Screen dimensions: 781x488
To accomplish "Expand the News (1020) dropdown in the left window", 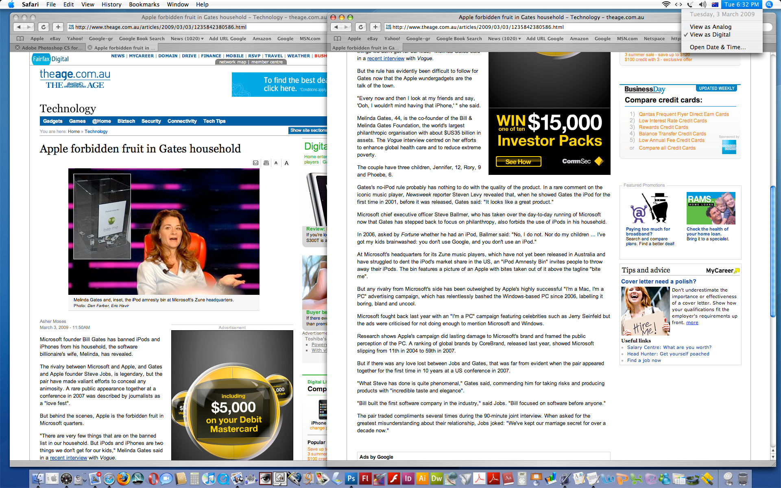I will click(x=187, y=39).
